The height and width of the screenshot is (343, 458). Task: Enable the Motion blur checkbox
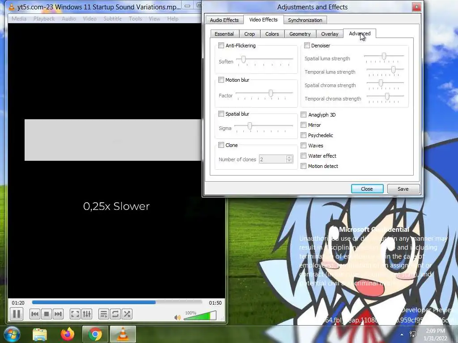pos(221,80)
